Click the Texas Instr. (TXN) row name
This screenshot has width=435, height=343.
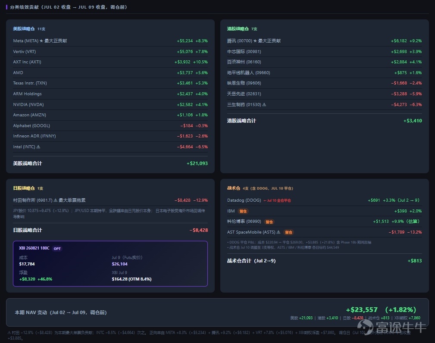point(30,83)
